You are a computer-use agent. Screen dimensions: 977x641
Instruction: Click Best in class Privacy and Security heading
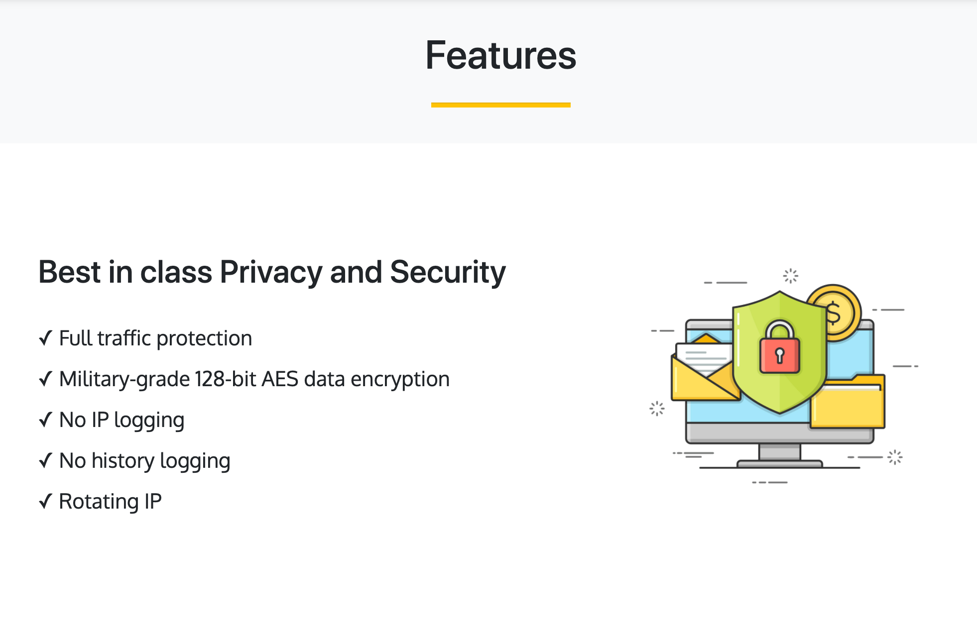click(x=272, y=272)
